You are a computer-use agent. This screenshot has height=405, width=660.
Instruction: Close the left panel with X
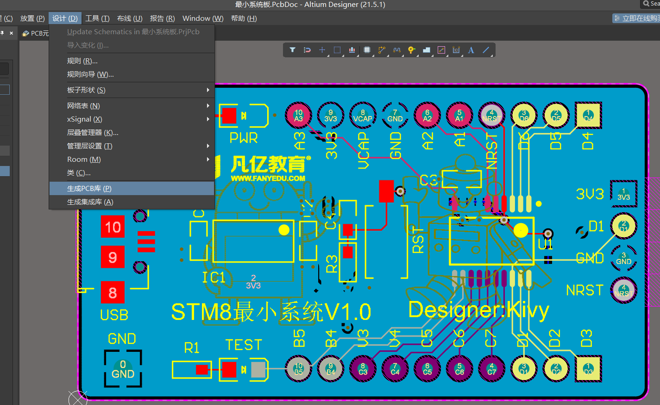tap(12, 33)
